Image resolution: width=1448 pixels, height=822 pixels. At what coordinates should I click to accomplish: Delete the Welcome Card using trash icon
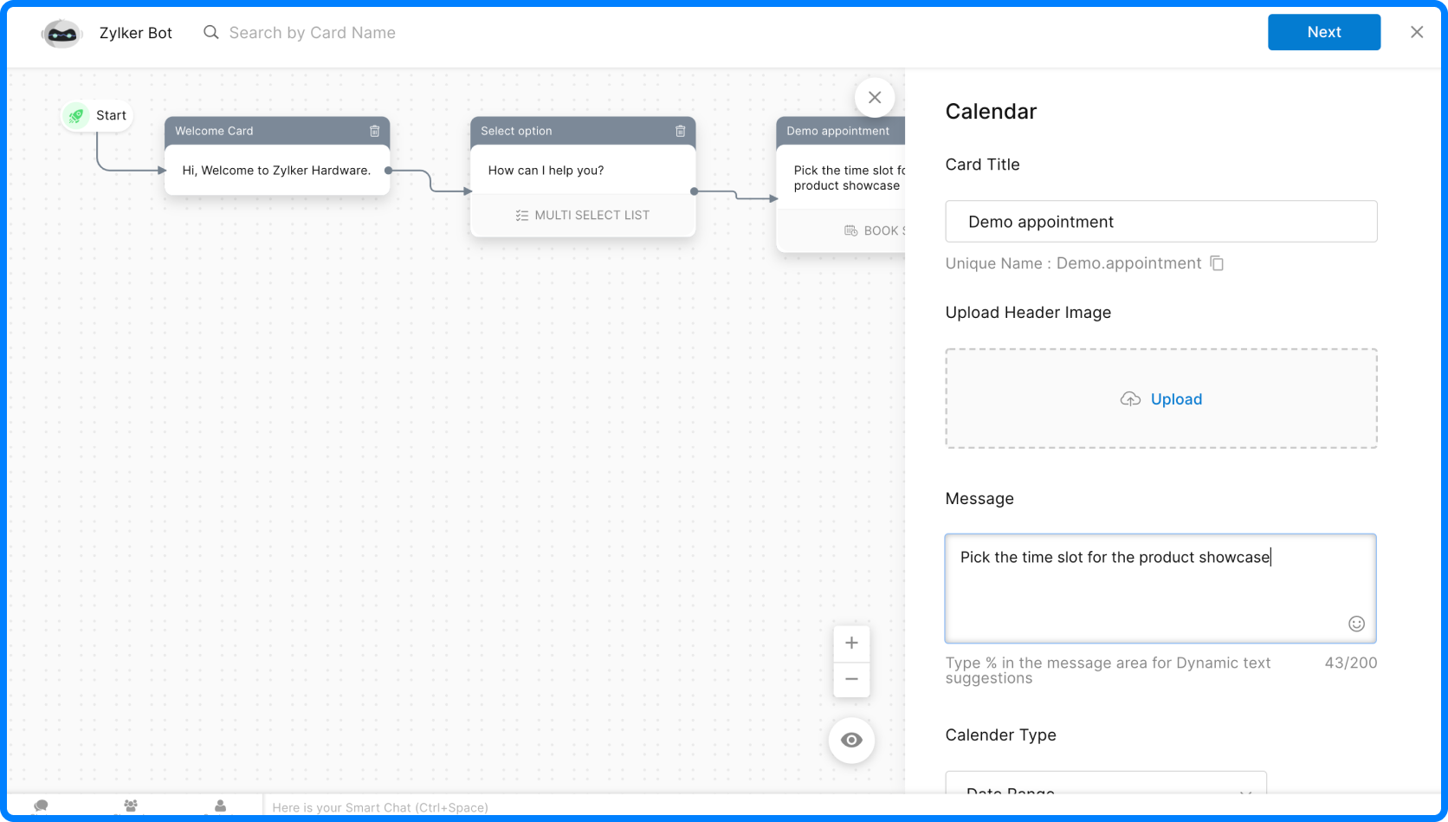click(375, 131)
